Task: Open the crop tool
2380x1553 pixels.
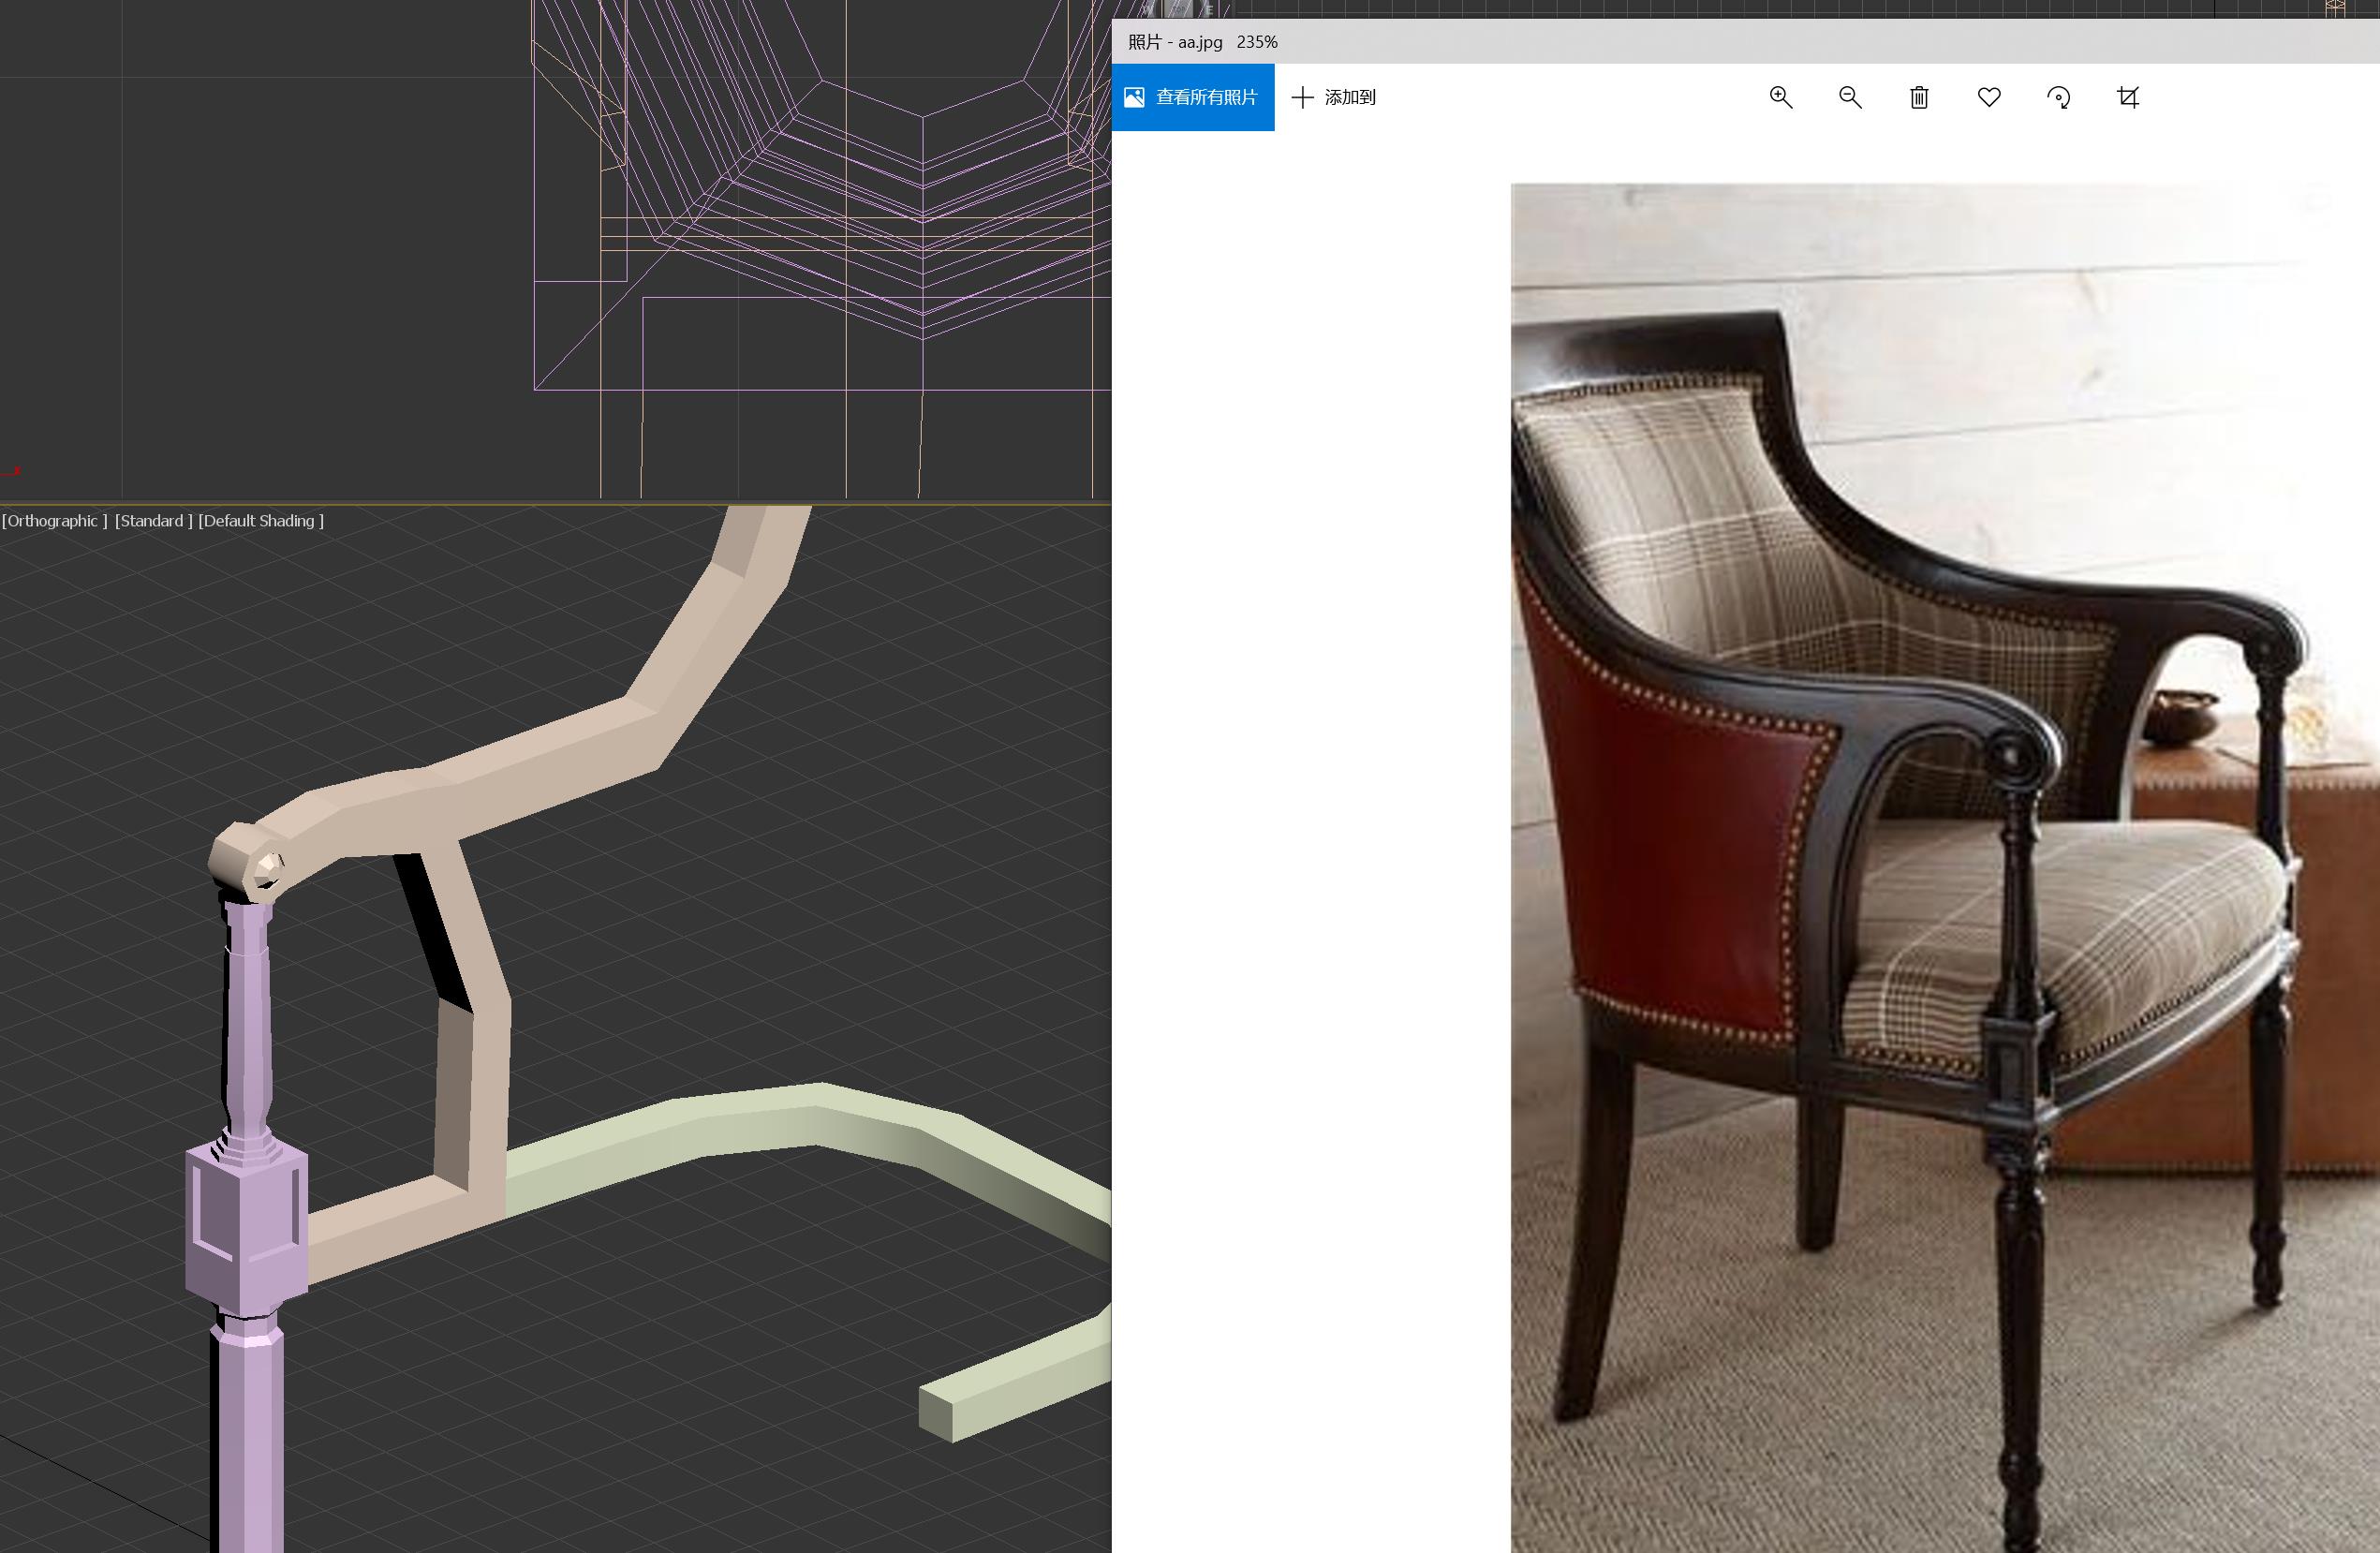Action: tap(2128, 97)
